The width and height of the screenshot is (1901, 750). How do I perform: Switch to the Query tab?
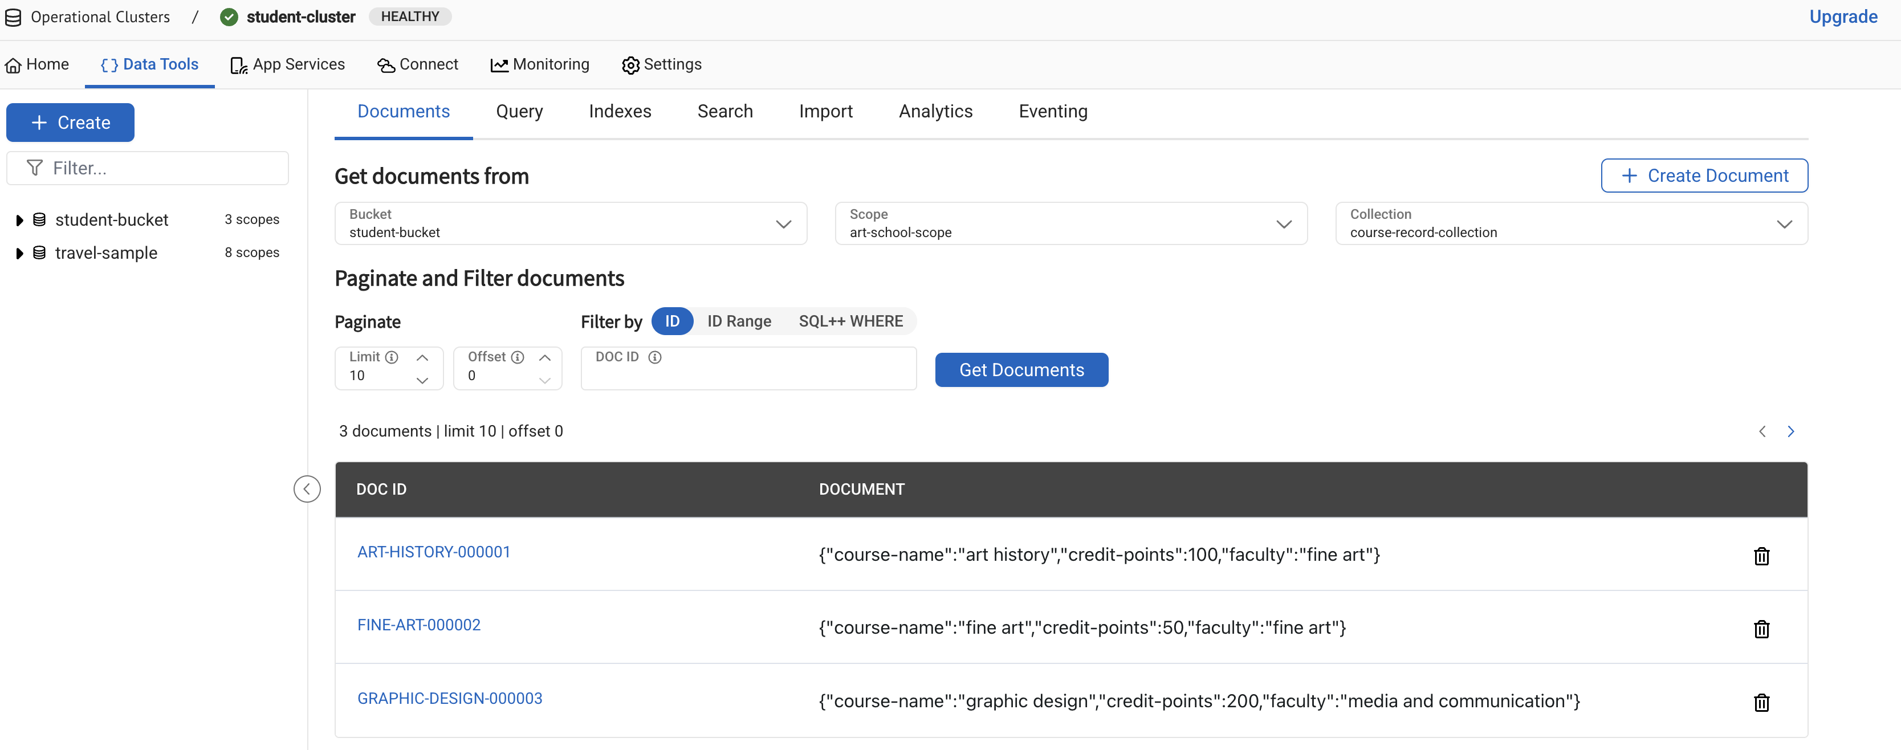(519, 112)
